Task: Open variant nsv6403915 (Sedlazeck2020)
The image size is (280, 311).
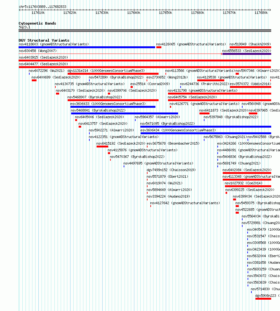Action: (x=43, y=58)
